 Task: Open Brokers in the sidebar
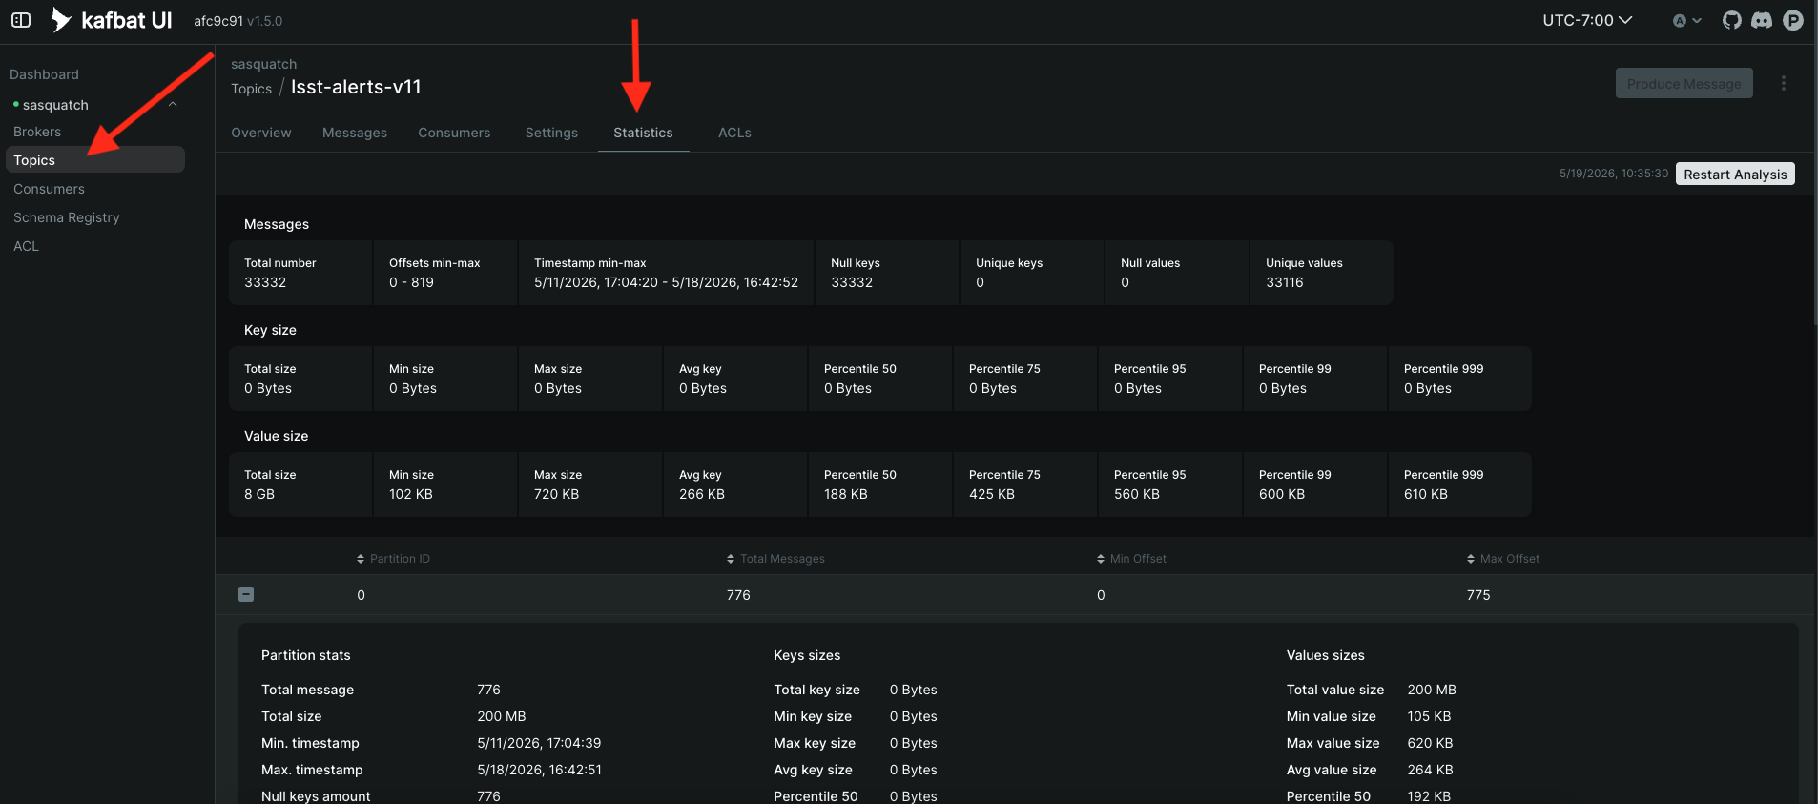click(x=37, y=132)
